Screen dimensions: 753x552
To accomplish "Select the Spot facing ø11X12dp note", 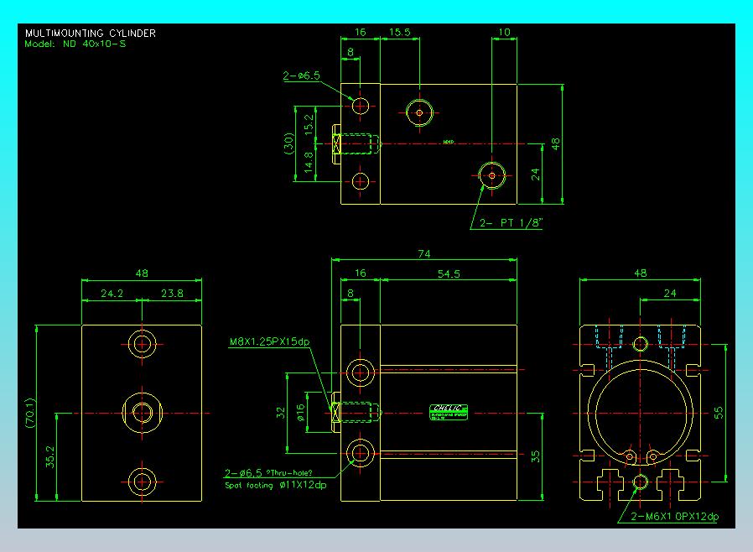I will tap(276, 485).
